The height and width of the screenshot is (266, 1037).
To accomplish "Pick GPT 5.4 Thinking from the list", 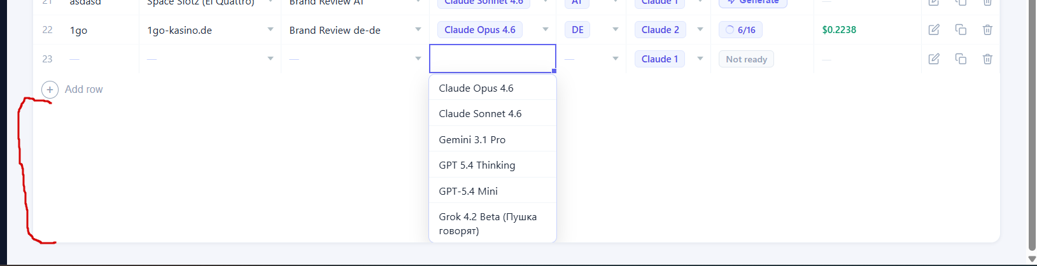I will [477, 165].
